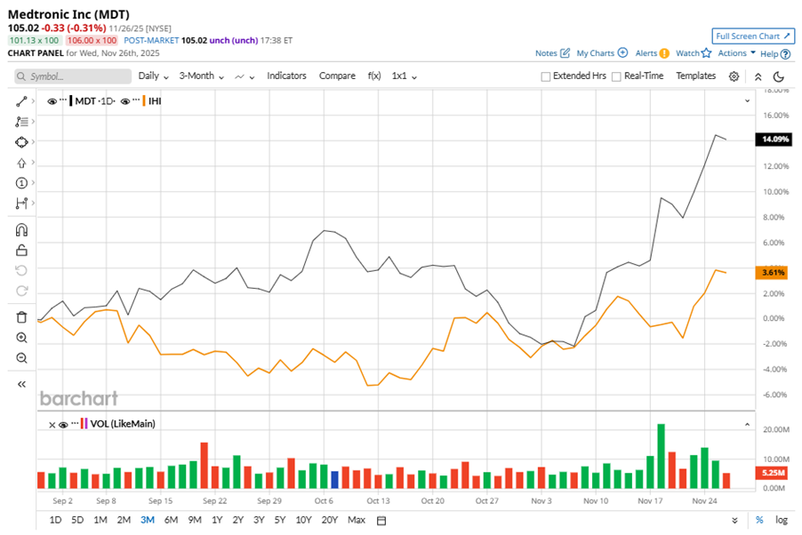
Task: Toggle log scale mode
Action: [781, 520]
